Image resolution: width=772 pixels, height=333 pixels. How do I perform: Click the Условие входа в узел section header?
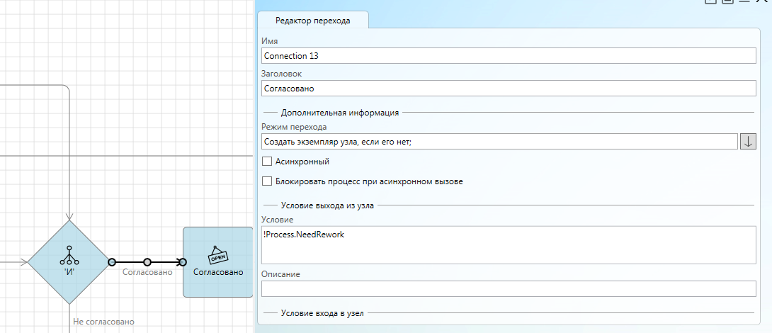(x=322, y=312)
